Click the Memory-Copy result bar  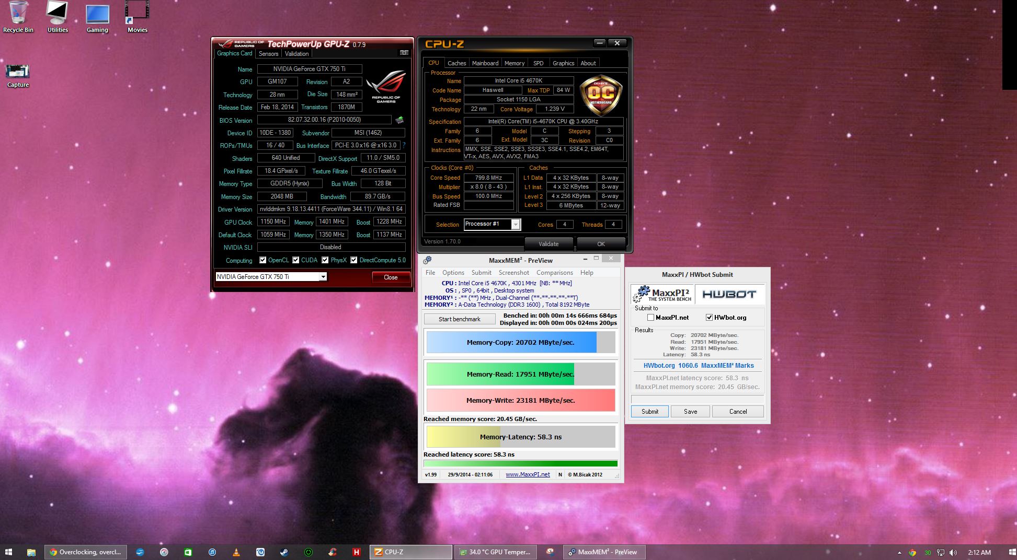pyautogui.click(x=521, y=343)
